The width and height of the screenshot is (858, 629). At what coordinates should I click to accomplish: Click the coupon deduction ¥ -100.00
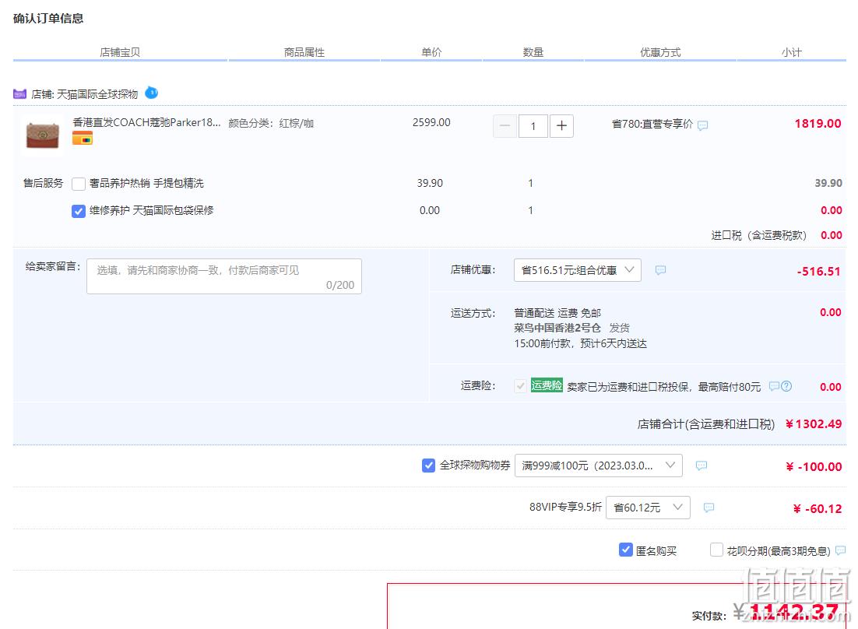click(x=814, y=466)
